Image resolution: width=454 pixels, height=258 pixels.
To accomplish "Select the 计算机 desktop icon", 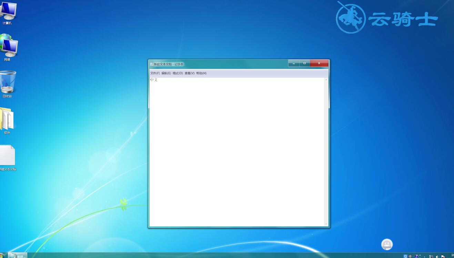I will pos(8,13).
